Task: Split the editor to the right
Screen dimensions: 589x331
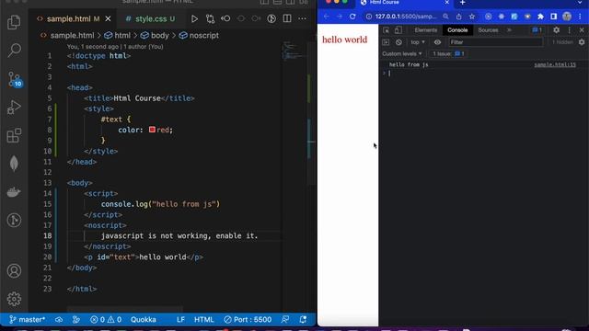Action: (287, 18)
